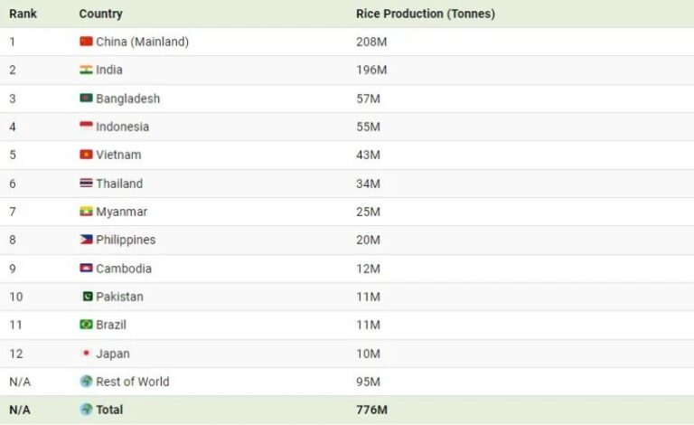Select the Bangladesh flag icon
The height and width of the screenshot is (425, 694).
tap(86, 98)
